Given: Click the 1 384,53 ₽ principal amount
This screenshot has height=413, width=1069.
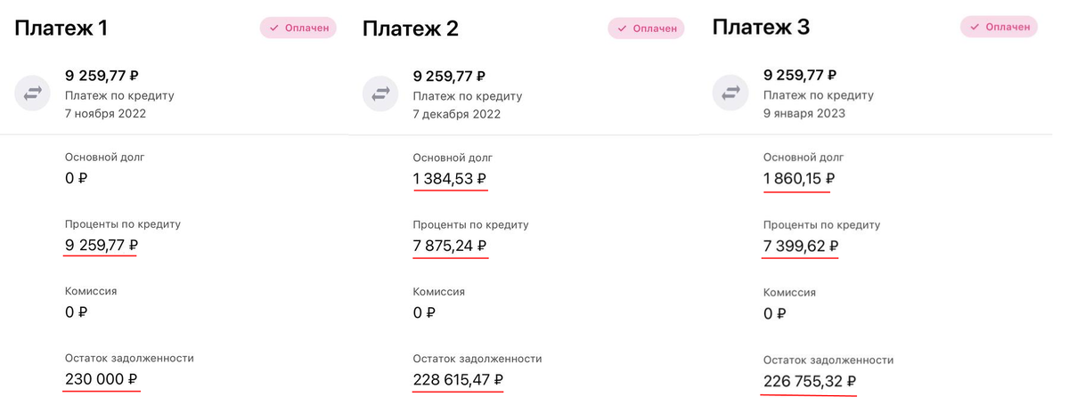Looking at the screenshot, I should pos(450,179).
